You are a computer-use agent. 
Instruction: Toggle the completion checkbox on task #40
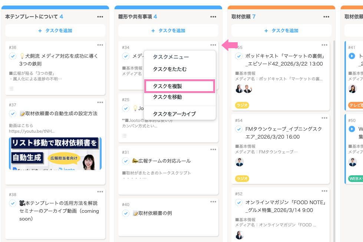(x=126, y=212)
